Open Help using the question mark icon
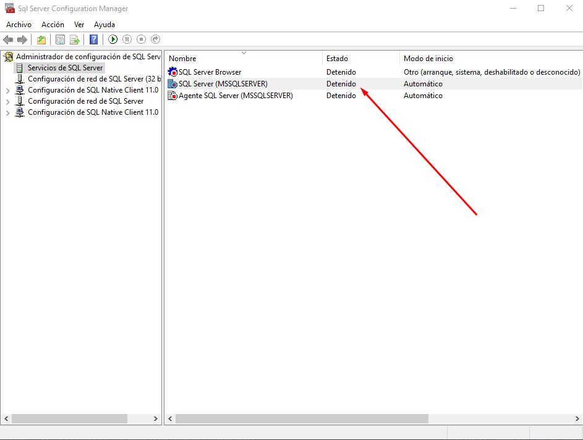This screenshot has width=583, height=440. tap(94, 39)
